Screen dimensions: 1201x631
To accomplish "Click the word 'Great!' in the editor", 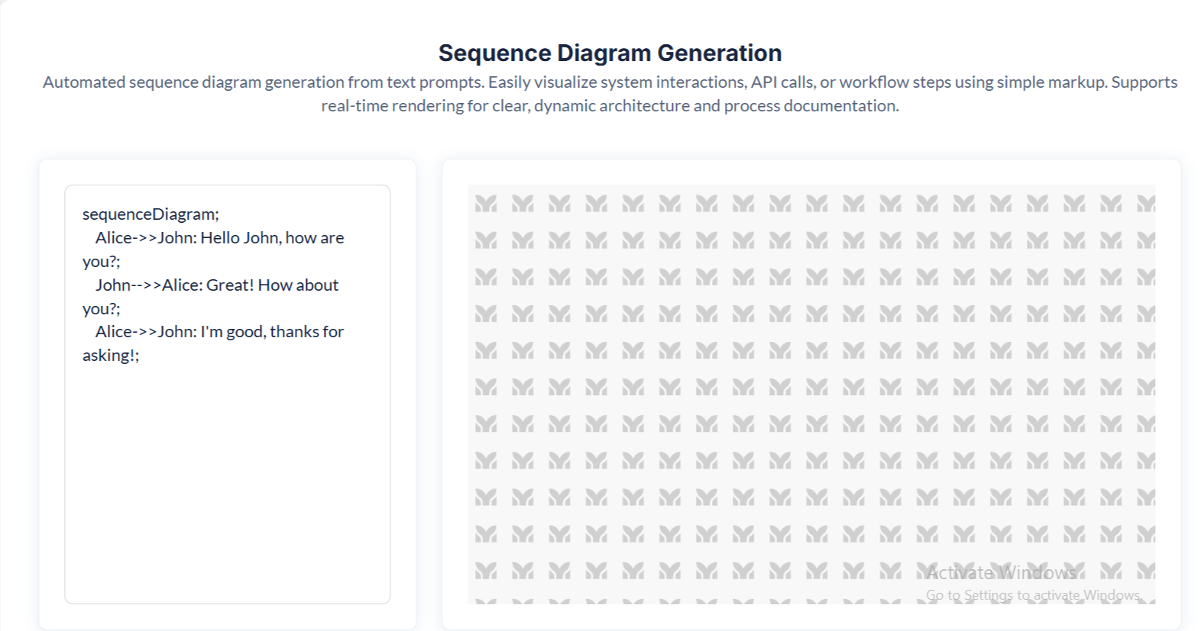I will [x=230, y=285].
